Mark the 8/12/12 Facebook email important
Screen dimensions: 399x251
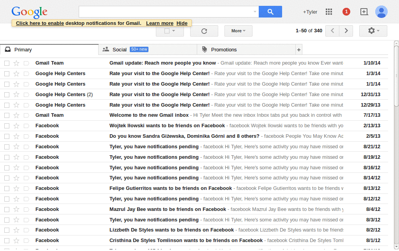[26, 199]
